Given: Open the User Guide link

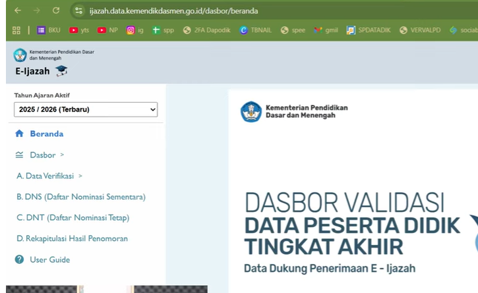Looking at the screenshot, I should point(50,260).
